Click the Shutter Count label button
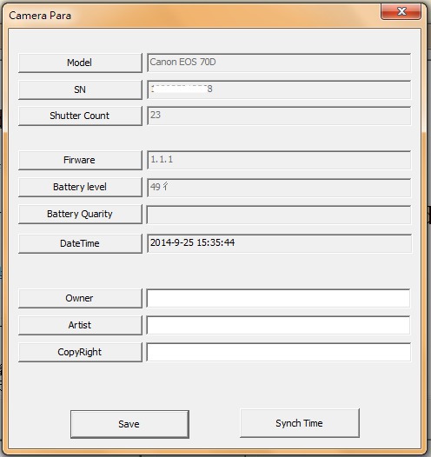 point(80,116)
